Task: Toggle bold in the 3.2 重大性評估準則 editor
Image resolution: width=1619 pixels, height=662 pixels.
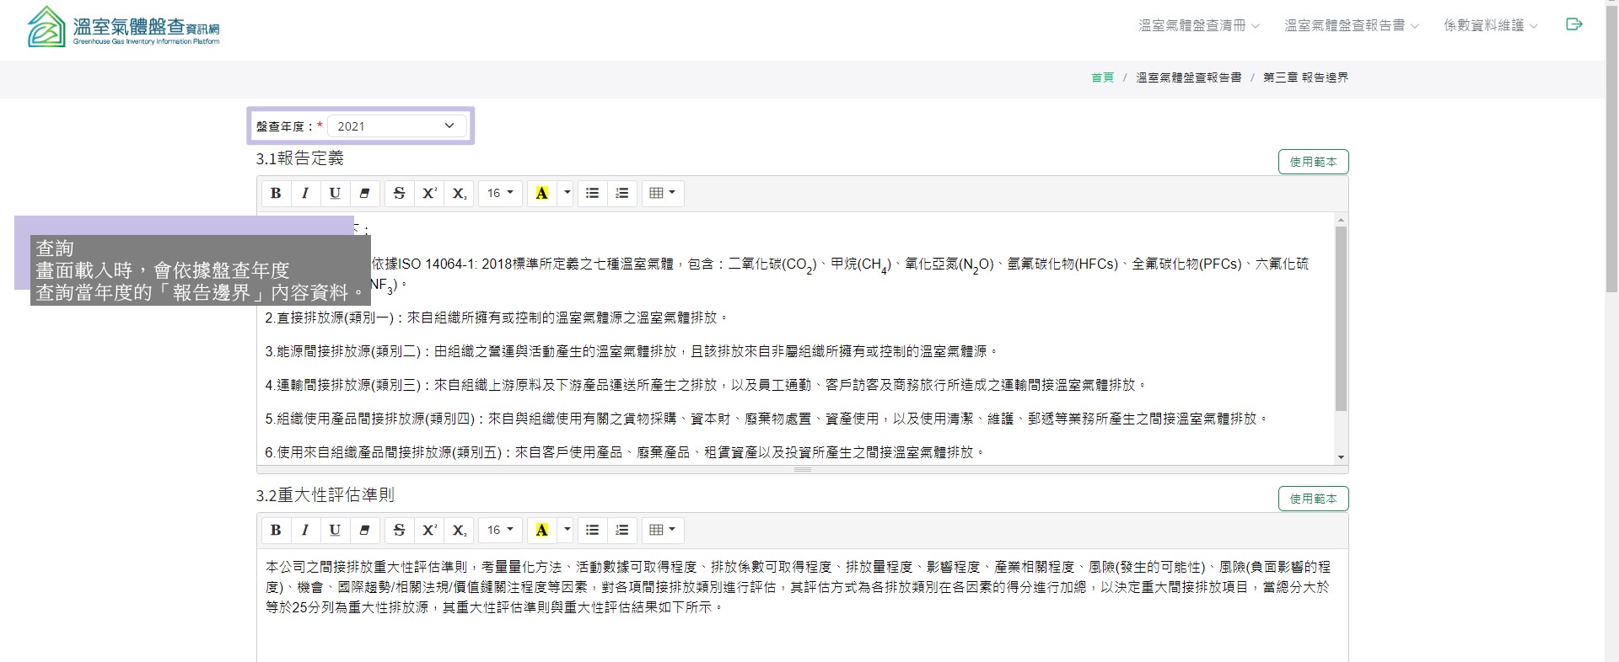Action: pyautogui.click(x=276, y=530)
